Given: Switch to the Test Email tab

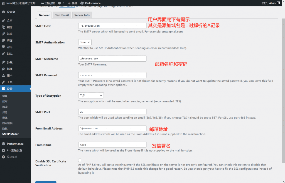Looking at the screenshot, I should pyautogui.click(x=62, y=15).
